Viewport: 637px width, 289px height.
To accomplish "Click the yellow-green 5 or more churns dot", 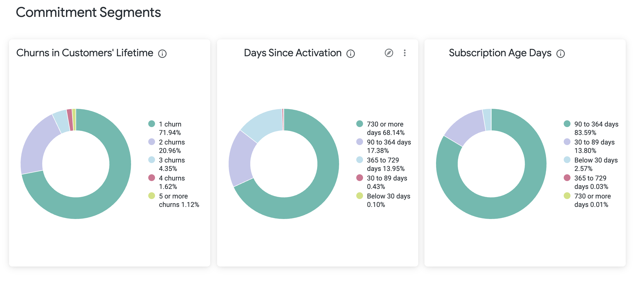I will 152,196.
